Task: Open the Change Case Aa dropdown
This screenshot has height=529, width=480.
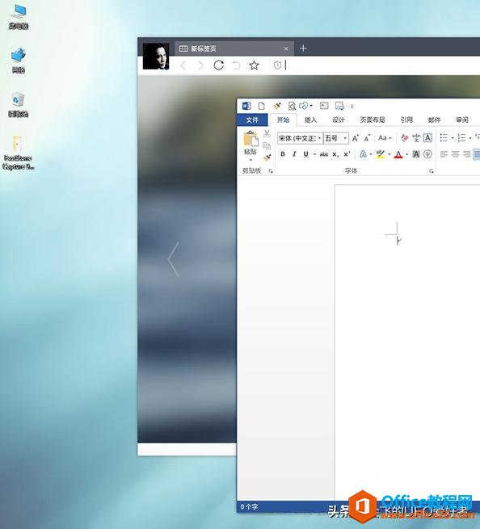Action: (x=385, y=137)
